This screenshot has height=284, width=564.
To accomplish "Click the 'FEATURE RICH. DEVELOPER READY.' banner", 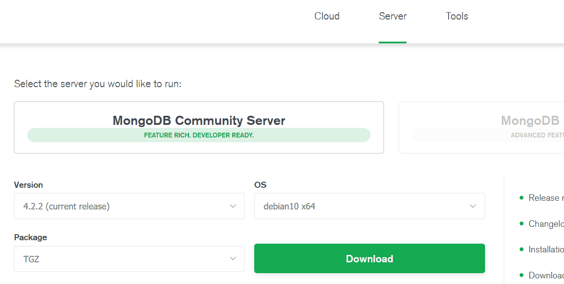I will [199, 135].
